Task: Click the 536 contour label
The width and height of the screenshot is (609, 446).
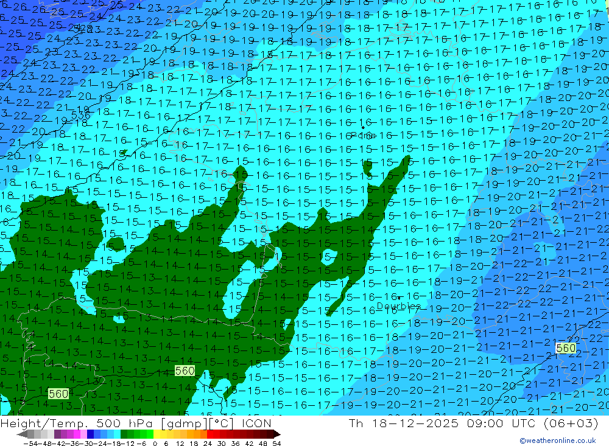Action: [81, 115]
